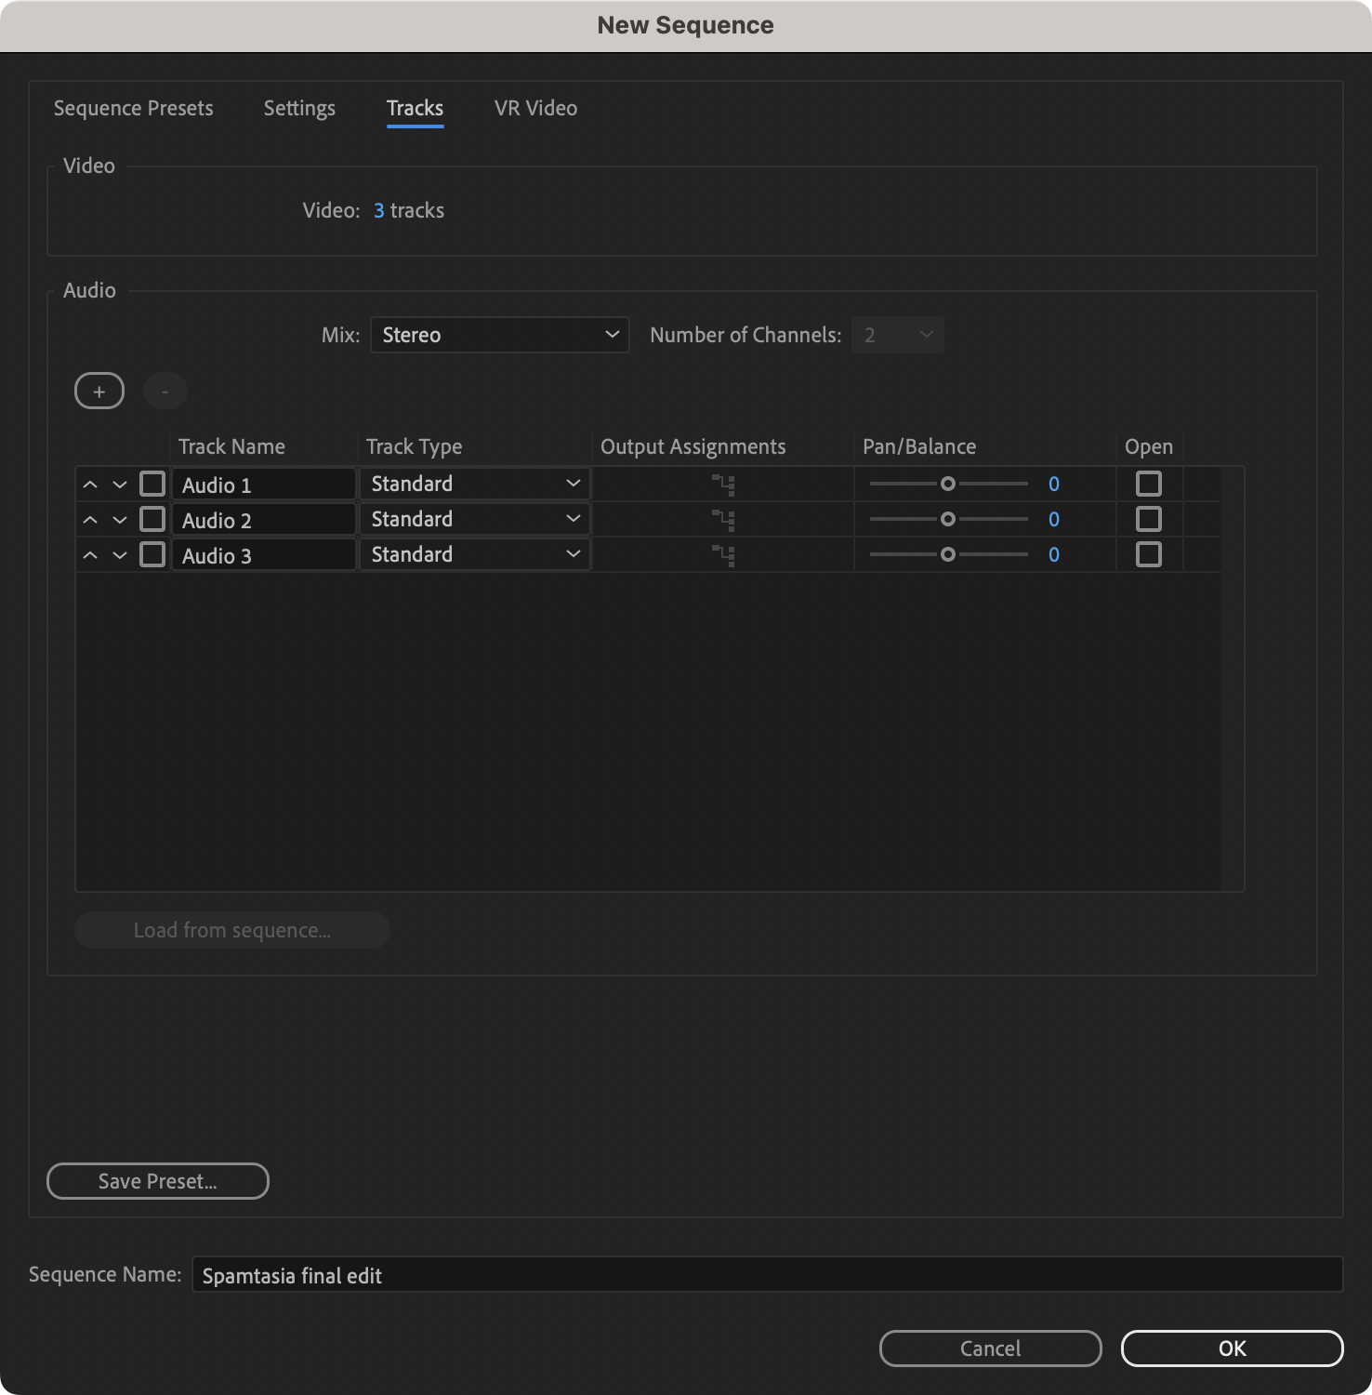Open Audio 3 output assignments icon
The image size is (1372, 1395).
(723, 555)
